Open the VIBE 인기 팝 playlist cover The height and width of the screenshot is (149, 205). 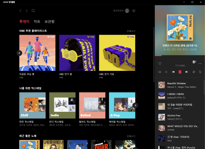(77, 53)
